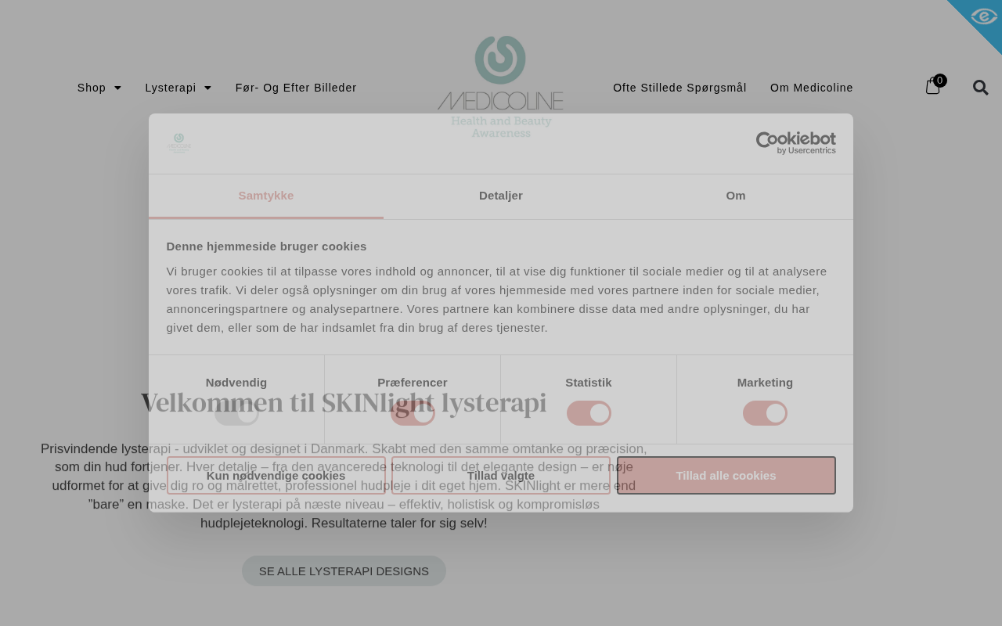Open the accessibility eye icon in corner
This screenshot has height=626, width=1002.
click(x=982, y=16)
